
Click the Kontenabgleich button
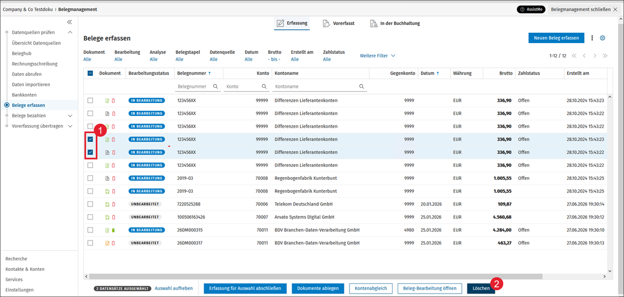point(371,289)
